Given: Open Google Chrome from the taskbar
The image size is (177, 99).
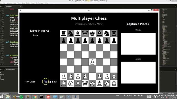Looking at the screenshot, I should pos(35,97).
